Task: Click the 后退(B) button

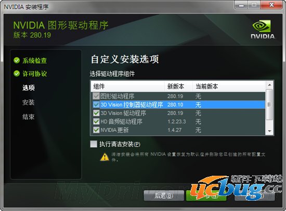Action: click(164, 196)
